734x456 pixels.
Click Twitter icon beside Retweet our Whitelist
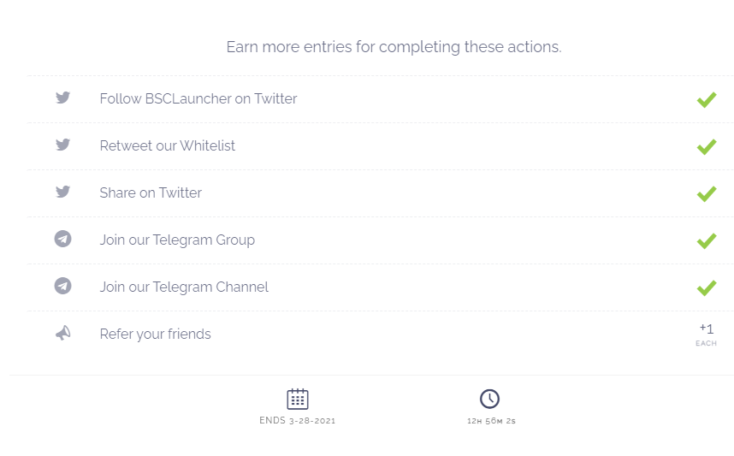pyautogui.click(x=62, y=145)
